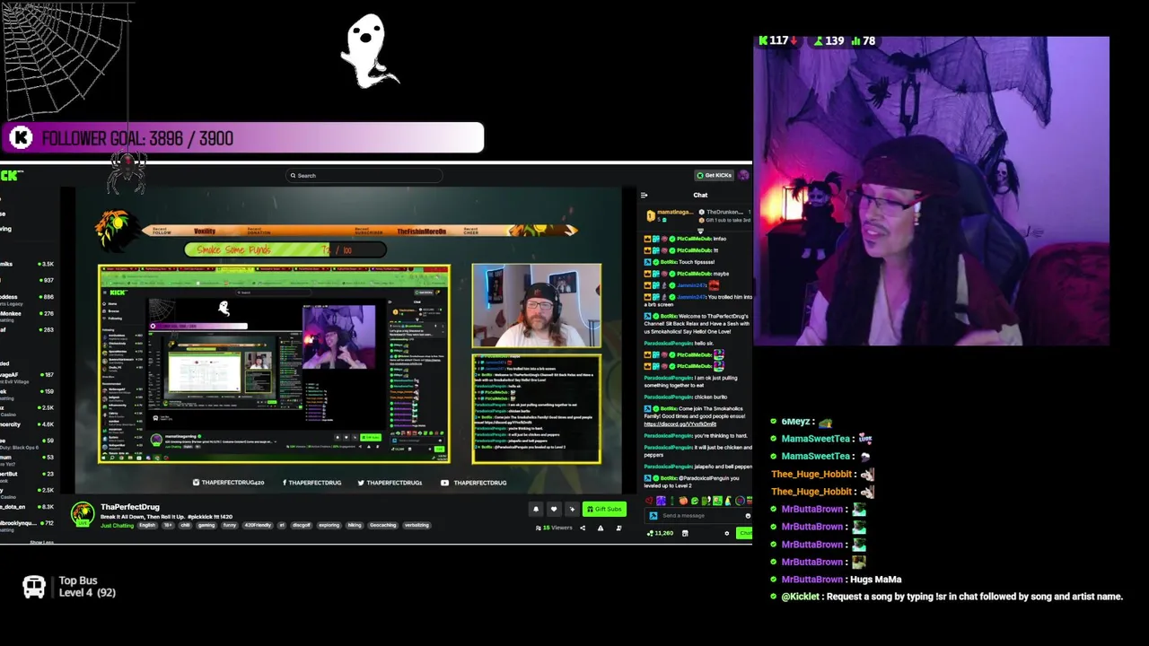Click the ThaPerfectDrug channel name
Screen dimensions: 1149x646
tap(130, 507)
